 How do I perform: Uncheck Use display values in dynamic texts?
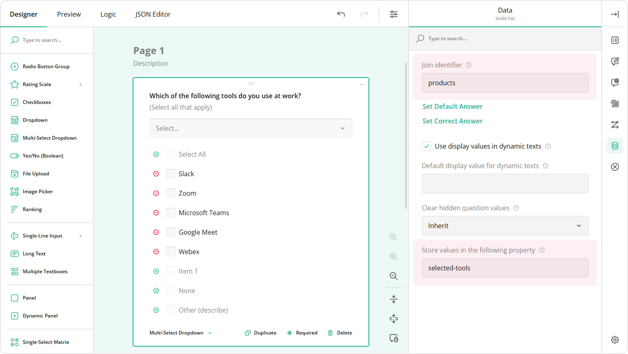pyautogui.click(x=426, y=146)
